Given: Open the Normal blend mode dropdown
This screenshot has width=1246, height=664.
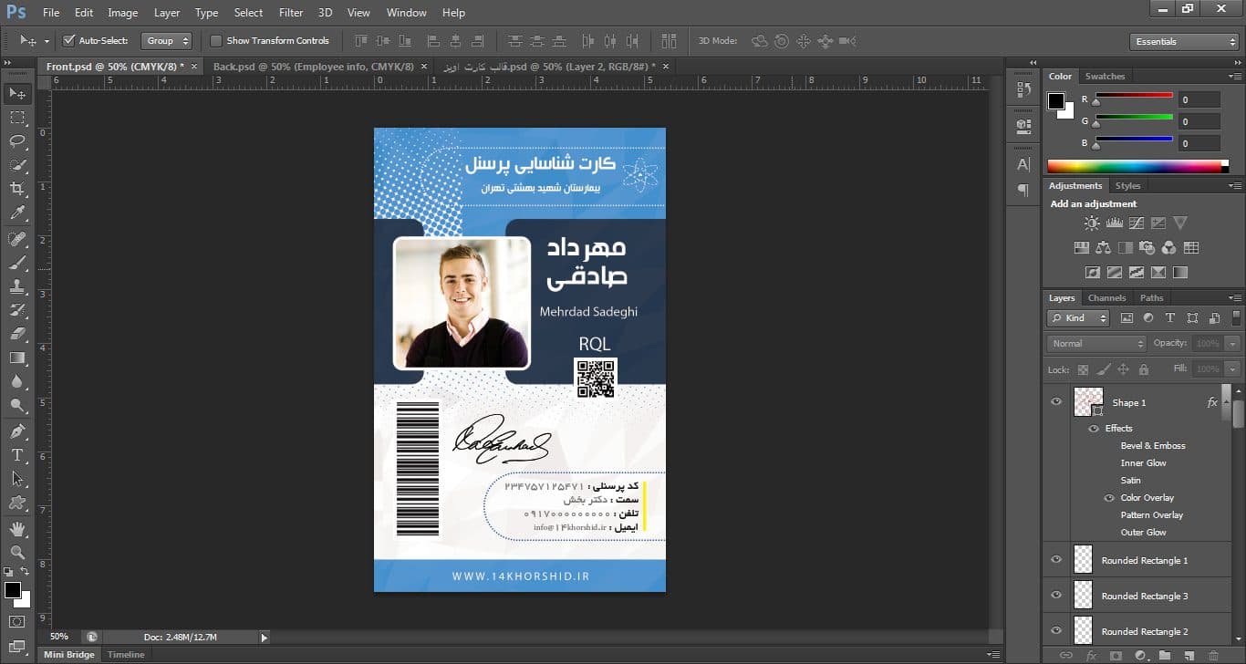Looking at the screenshot, I should pyautogui.click(x=1096, y=344).
